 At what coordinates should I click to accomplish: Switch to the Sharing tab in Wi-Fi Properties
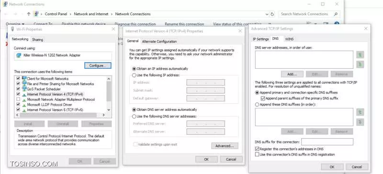37,40
